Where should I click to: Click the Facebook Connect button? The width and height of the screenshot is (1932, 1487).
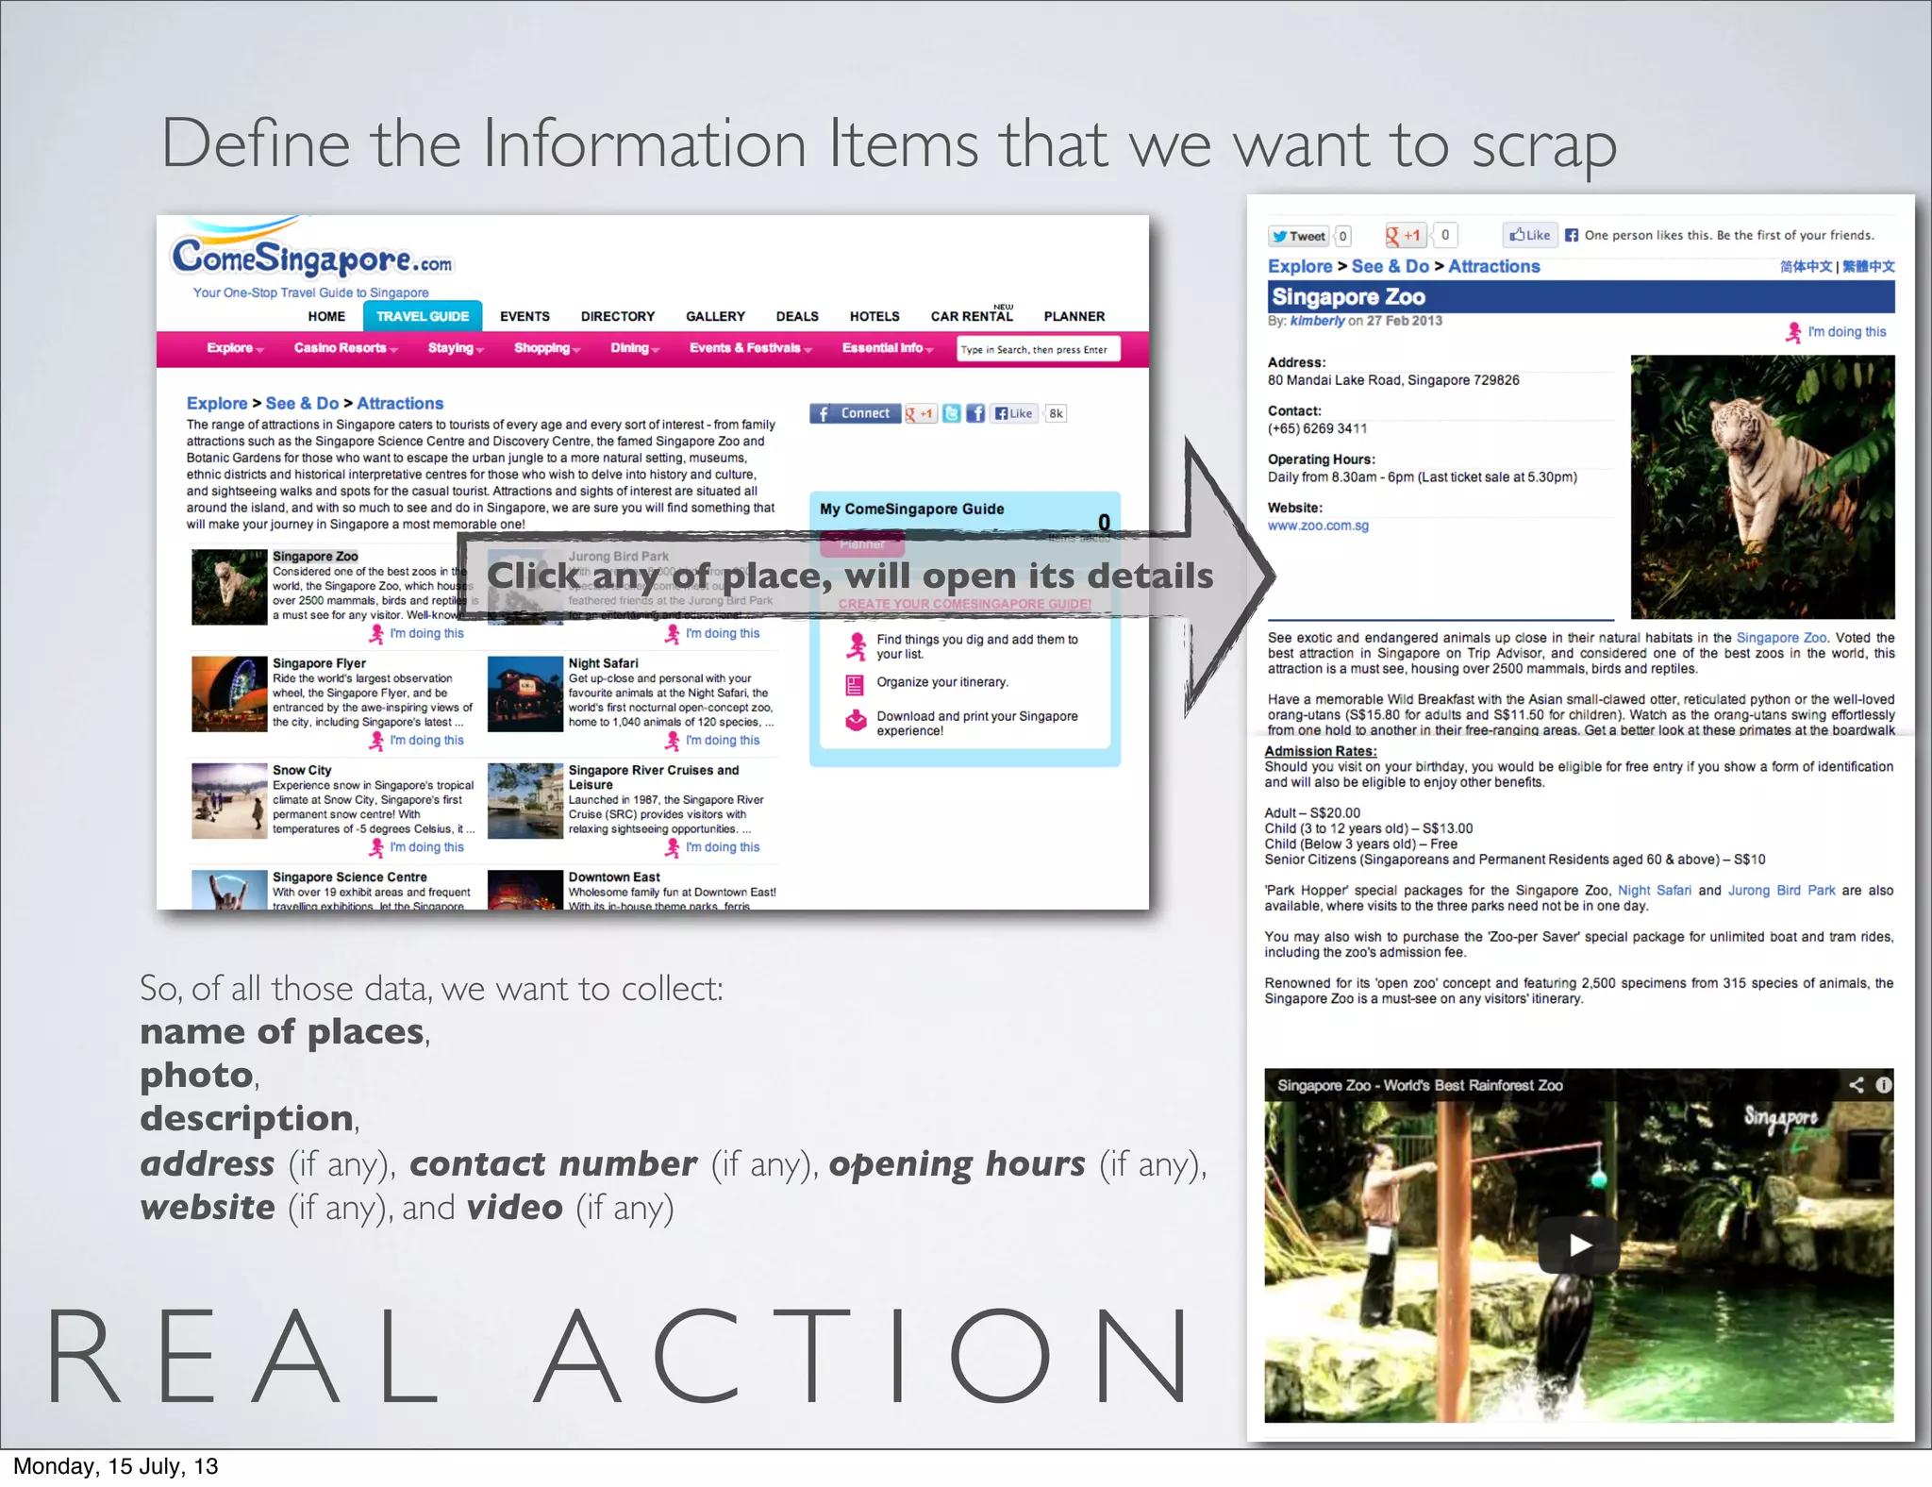point(856,413)
